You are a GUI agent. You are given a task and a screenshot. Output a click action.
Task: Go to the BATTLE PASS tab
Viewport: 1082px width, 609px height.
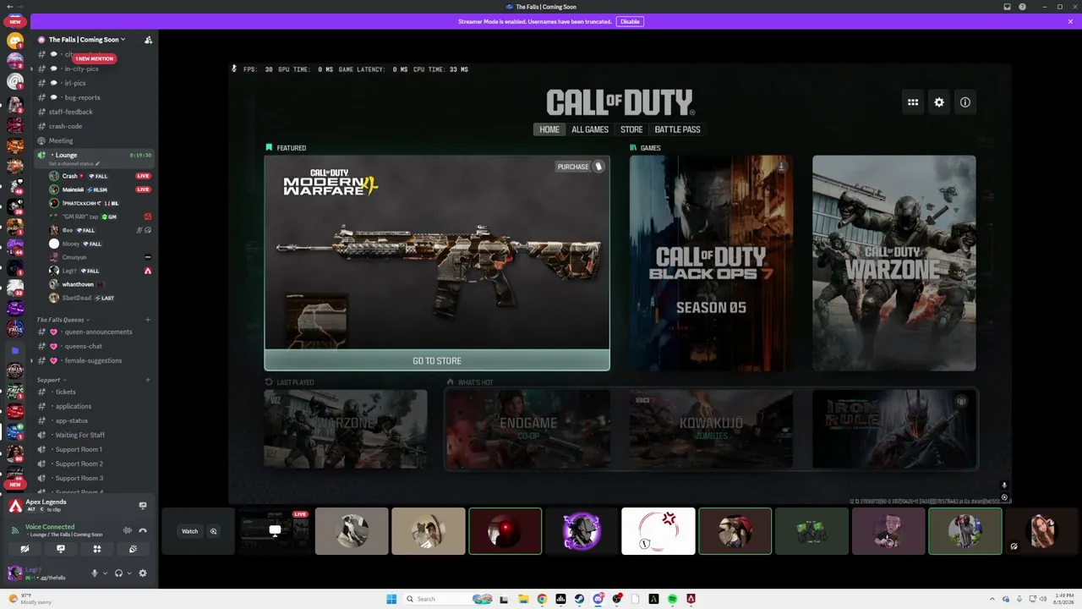(x=677, y=129)
